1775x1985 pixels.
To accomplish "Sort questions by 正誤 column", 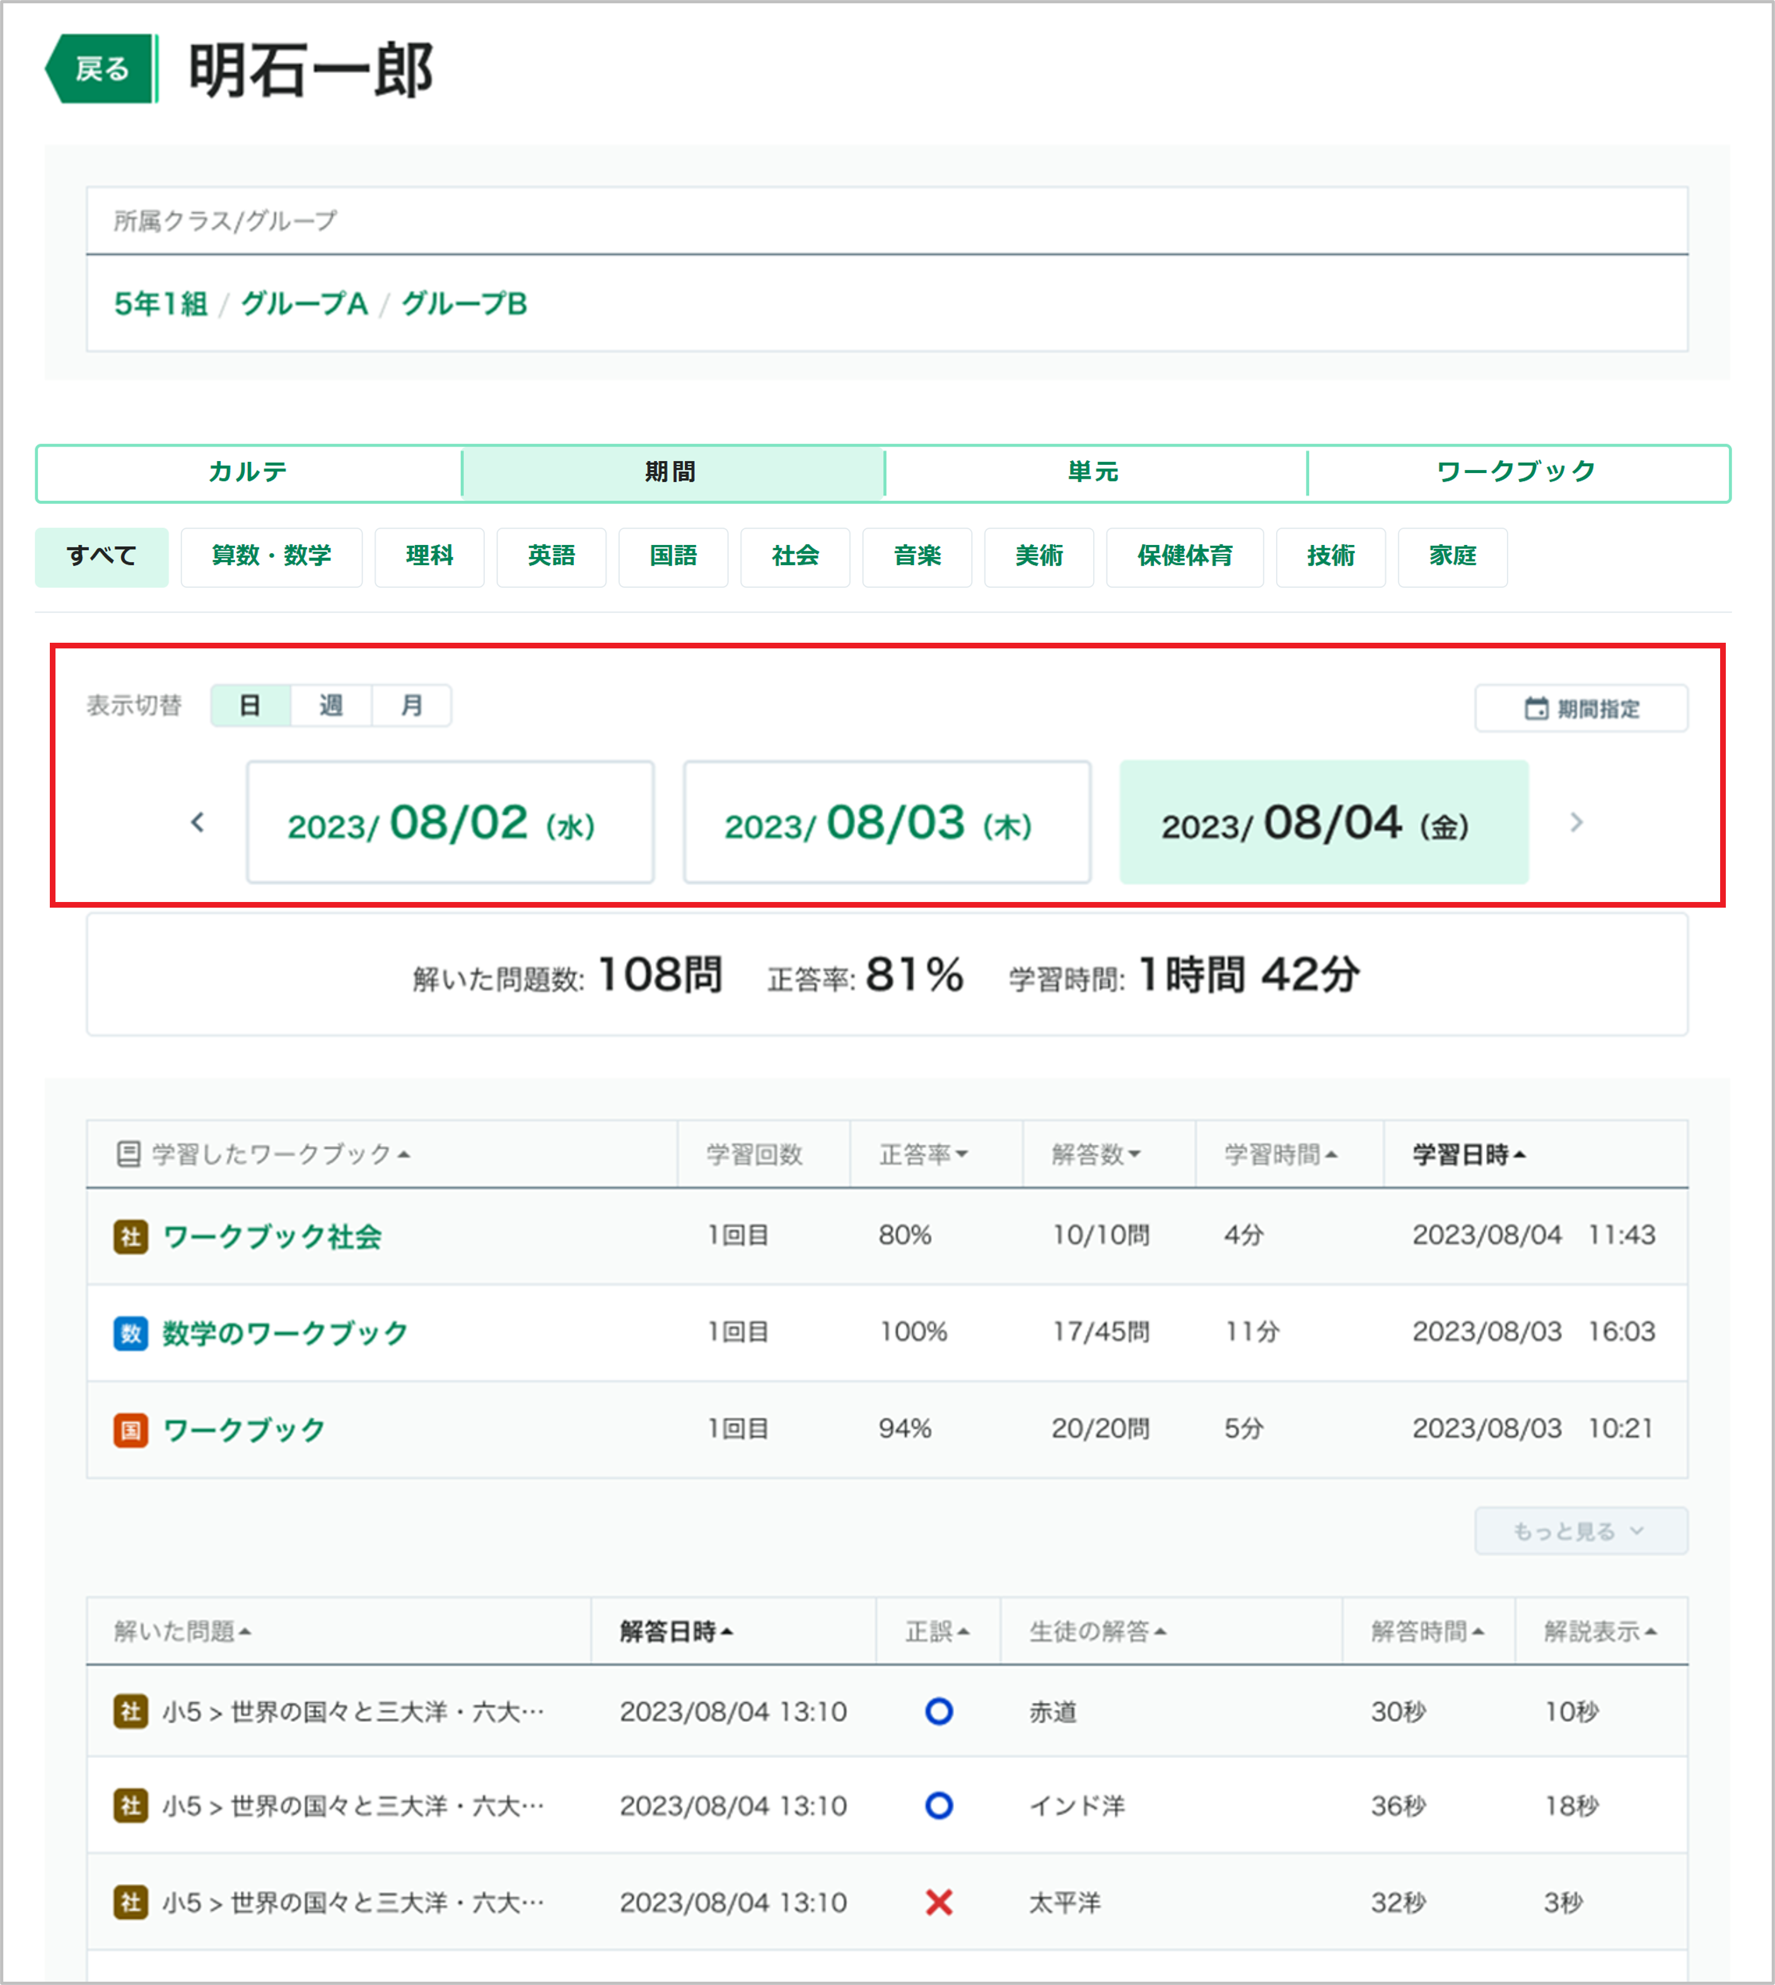I will [937, 1631].
